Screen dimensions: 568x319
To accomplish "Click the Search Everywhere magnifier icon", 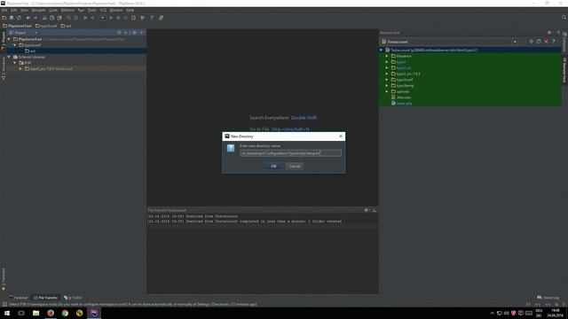I will coord(564,18).
